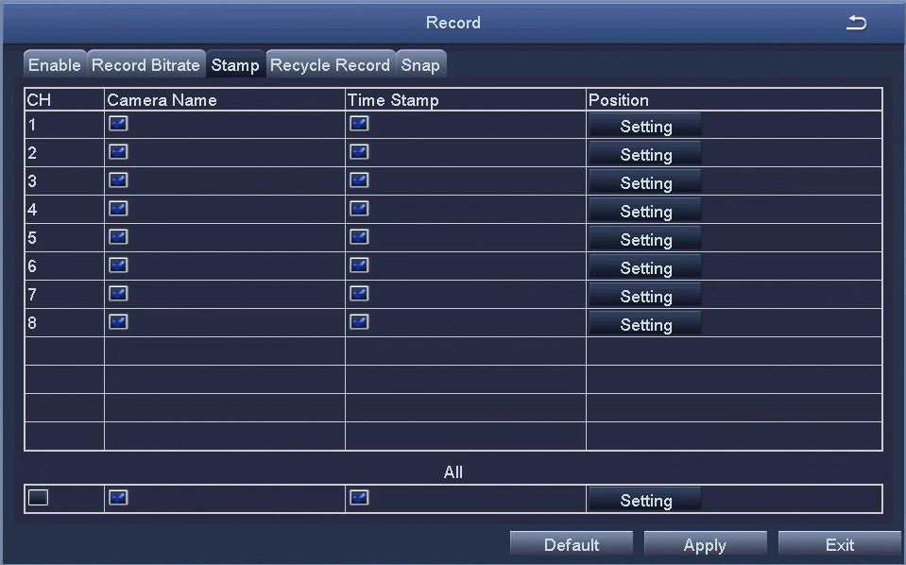906x565 pixels.
Task: Toggle Time Stamp checkbox in All row
Action: [359, 498]
